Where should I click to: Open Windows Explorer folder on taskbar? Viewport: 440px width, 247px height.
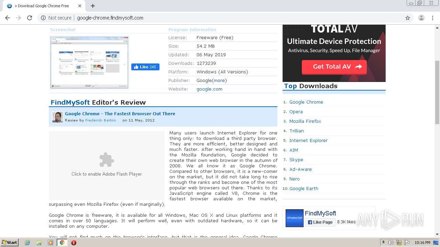click(x=39, y=243)
